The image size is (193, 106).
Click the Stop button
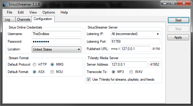click(x=178, y=29)
